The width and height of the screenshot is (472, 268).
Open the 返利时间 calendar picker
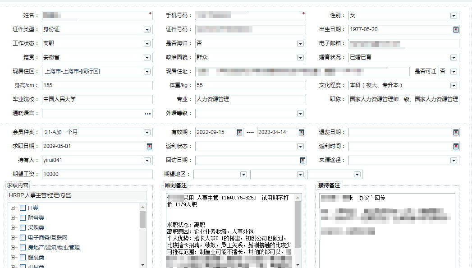(x=456, y=146)
